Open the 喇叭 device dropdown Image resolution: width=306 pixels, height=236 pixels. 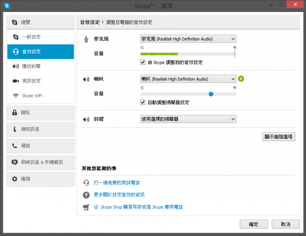(188, 79)
